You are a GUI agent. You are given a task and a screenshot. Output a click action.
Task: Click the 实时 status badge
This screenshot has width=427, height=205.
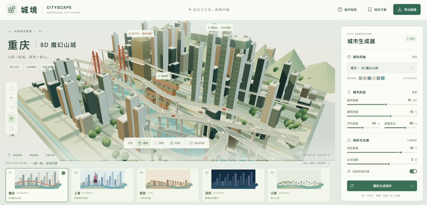pos(411,39)
